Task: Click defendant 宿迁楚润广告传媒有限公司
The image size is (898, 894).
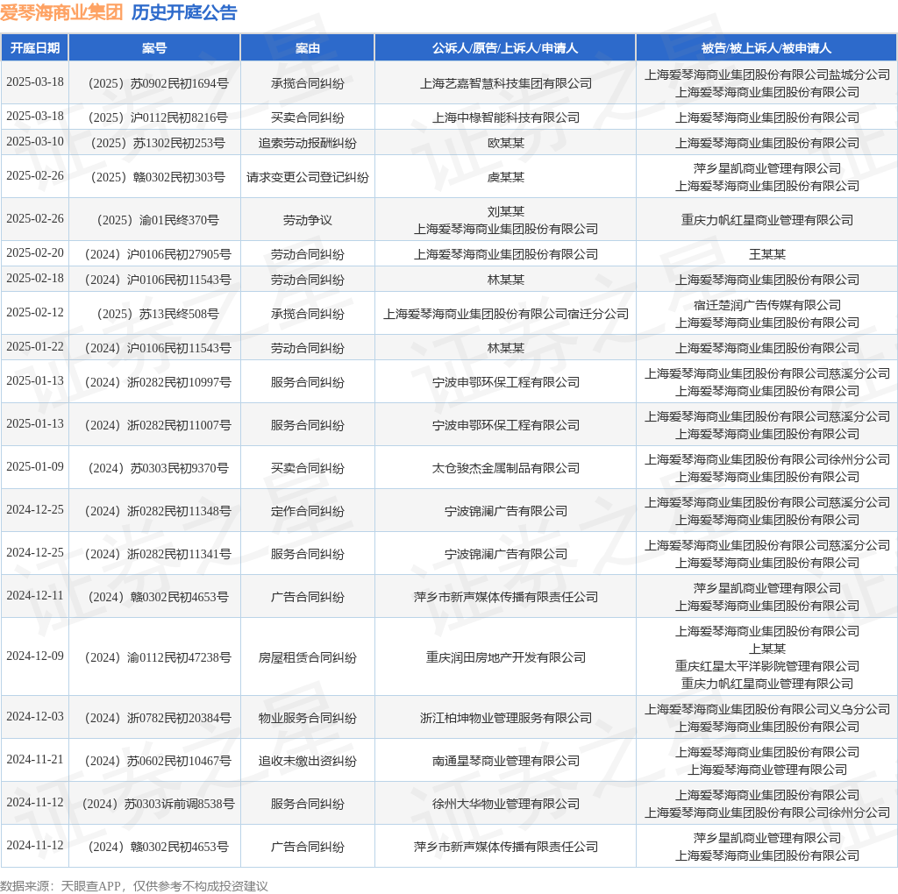Action: 767,306
